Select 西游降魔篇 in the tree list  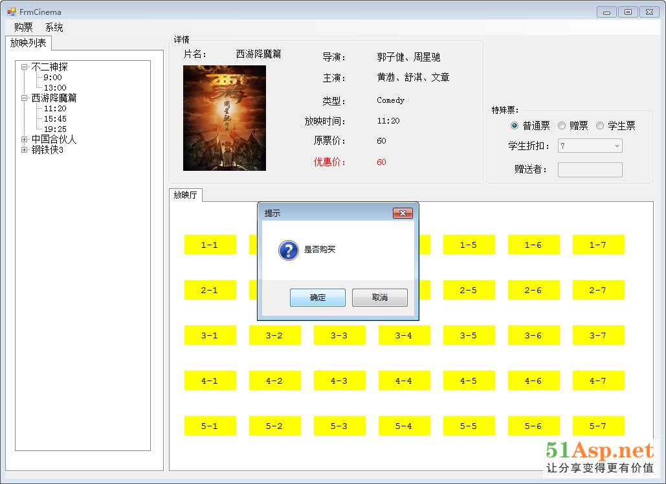pos(54,98)
